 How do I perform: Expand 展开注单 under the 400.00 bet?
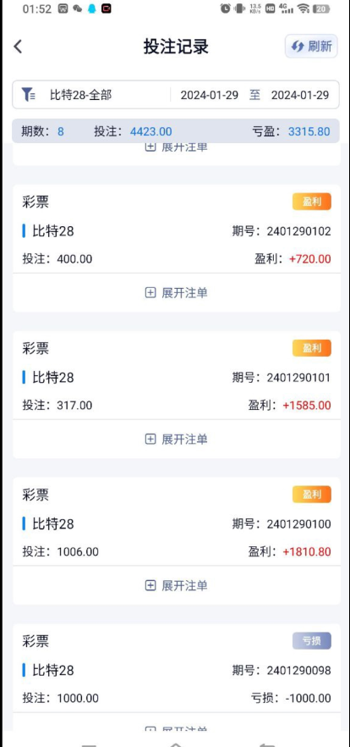tap(177, 292)
